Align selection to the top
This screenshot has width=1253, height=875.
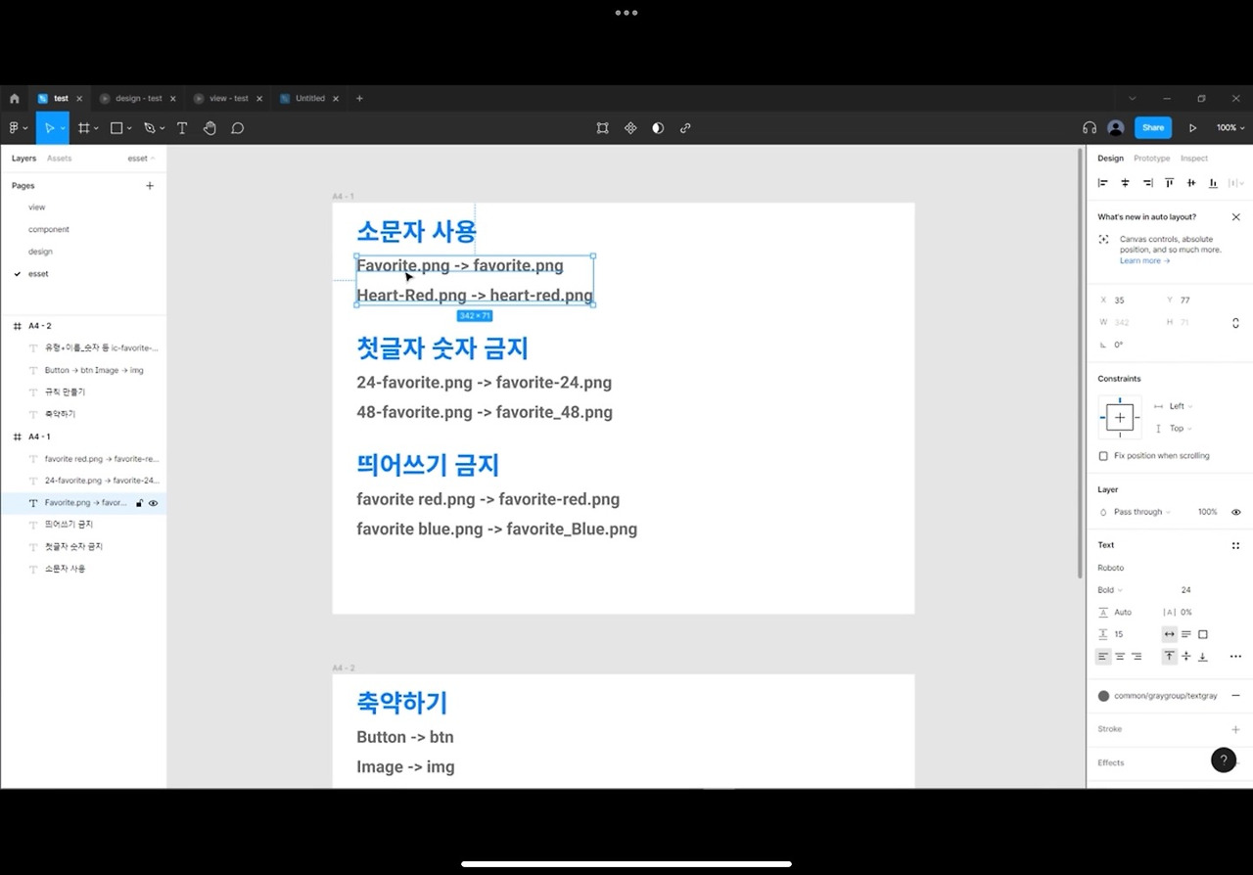point(1169,183)
